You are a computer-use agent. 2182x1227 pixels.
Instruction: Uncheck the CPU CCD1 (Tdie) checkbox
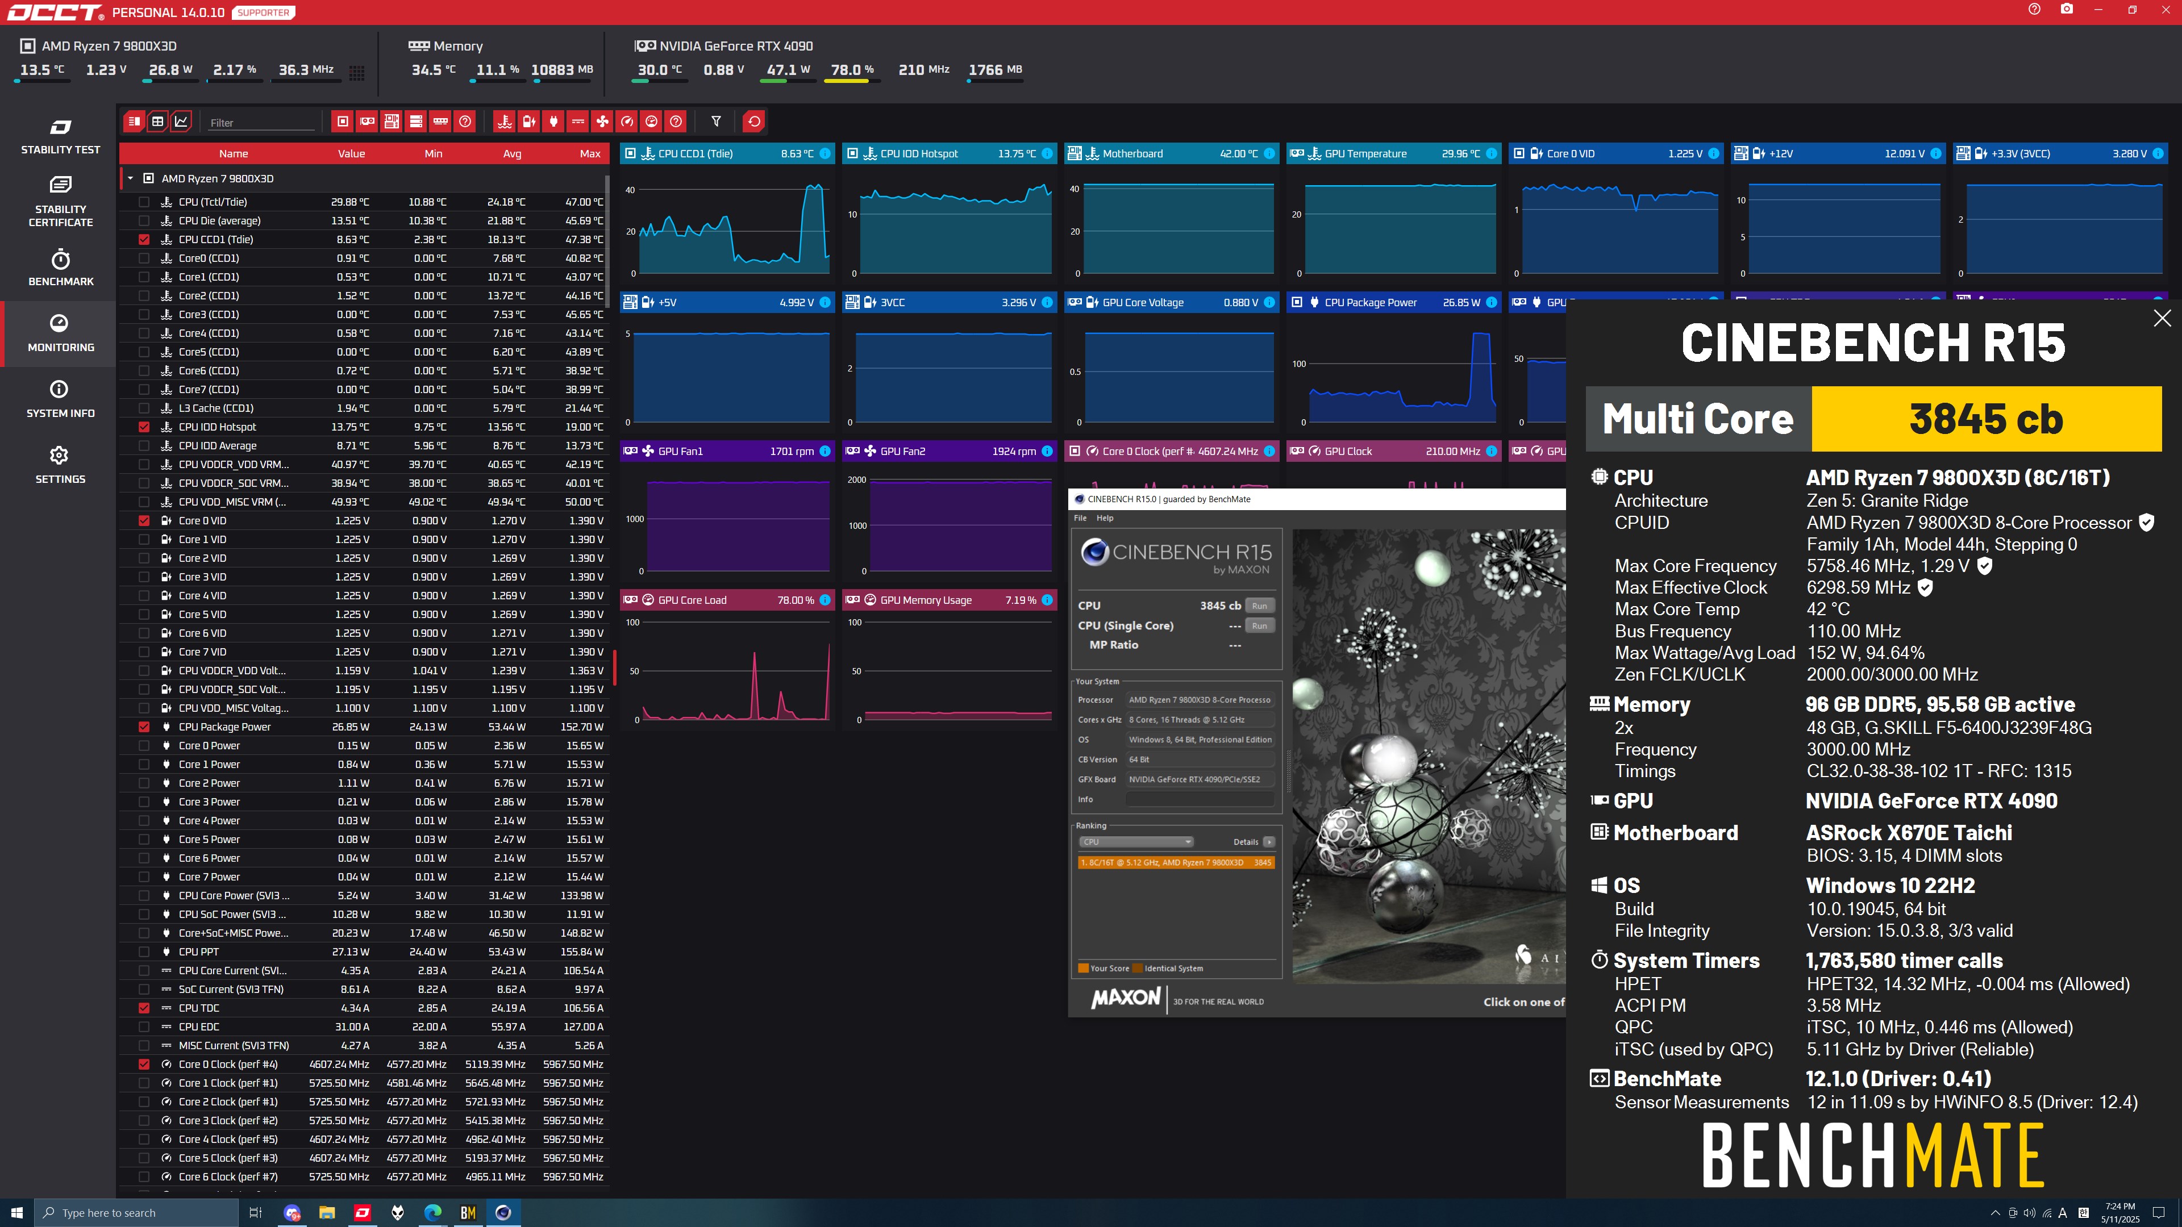coord(144,240)
